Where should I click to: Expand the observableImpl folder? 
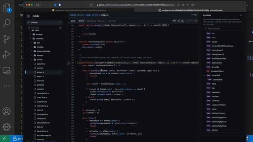(x=32, y=51)
